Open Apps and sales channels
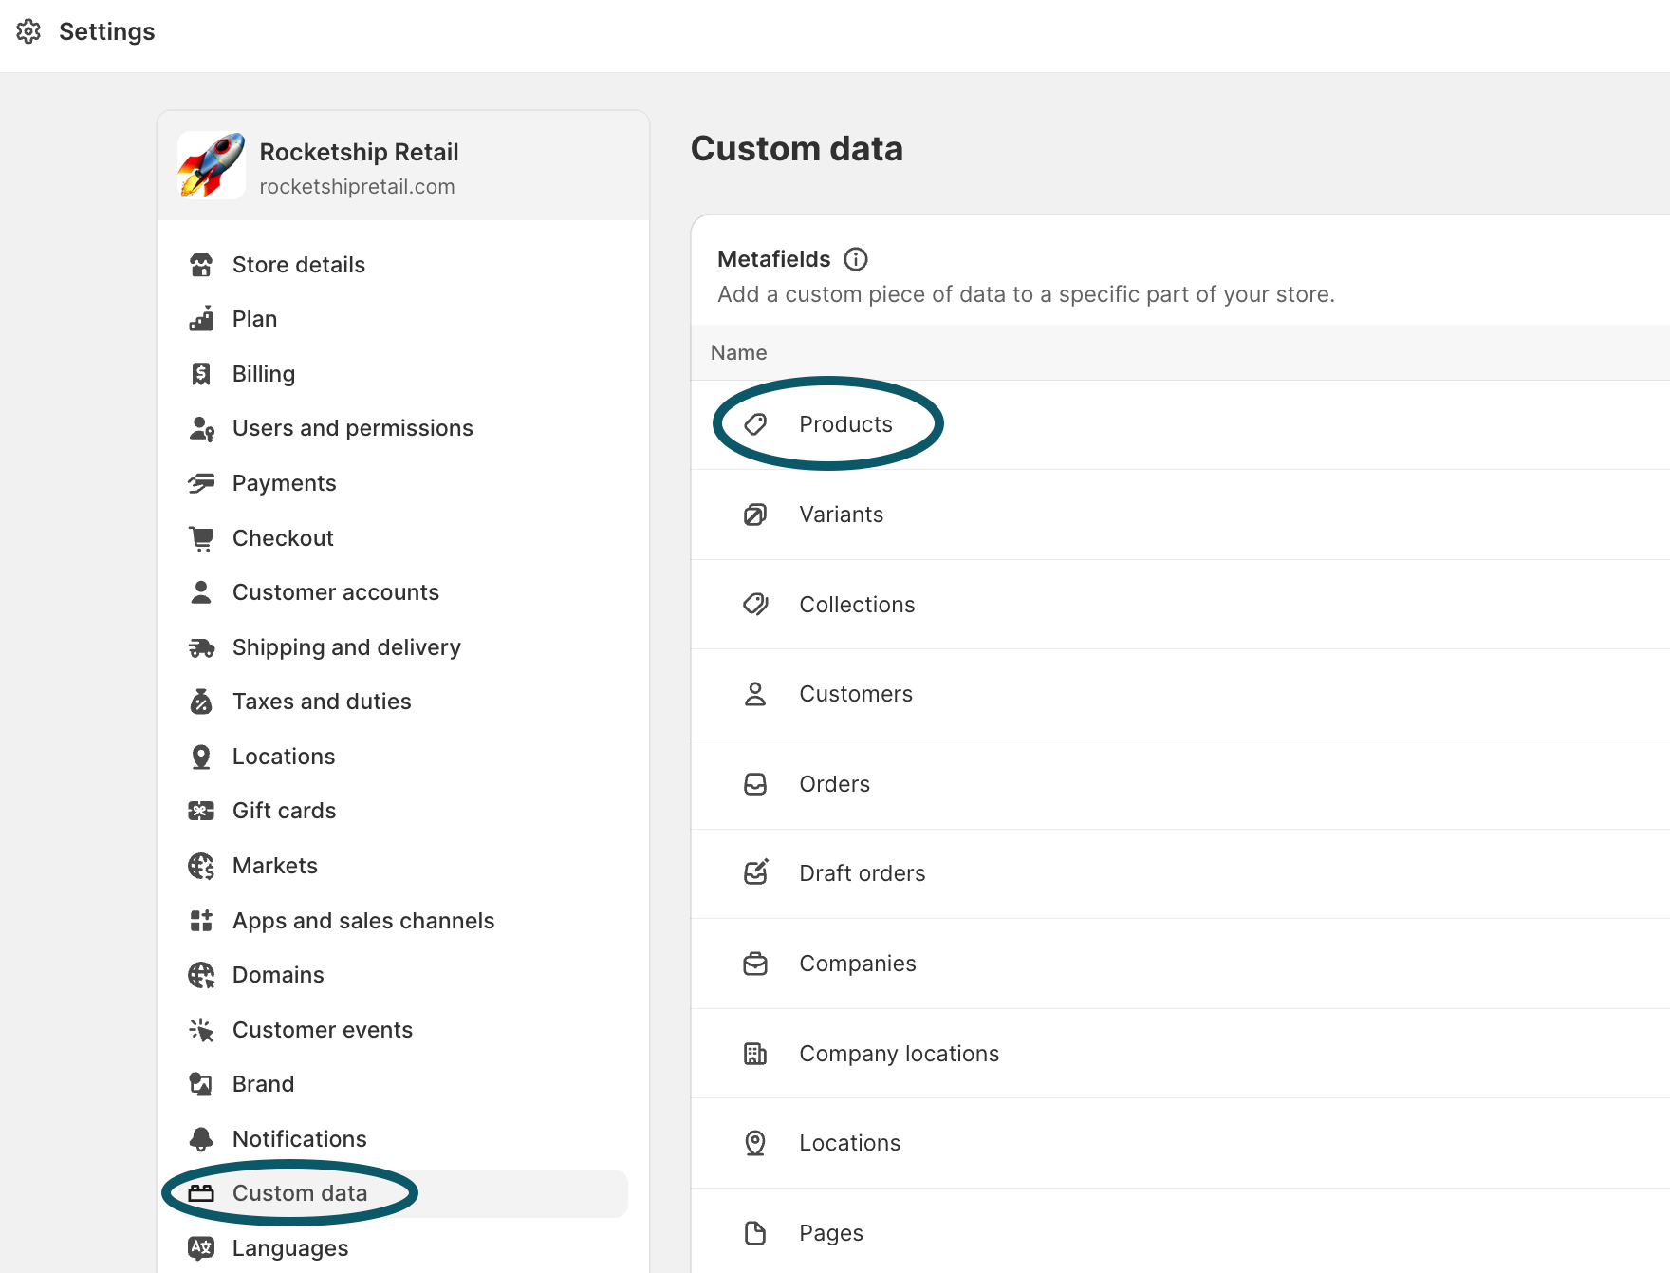 362,921
